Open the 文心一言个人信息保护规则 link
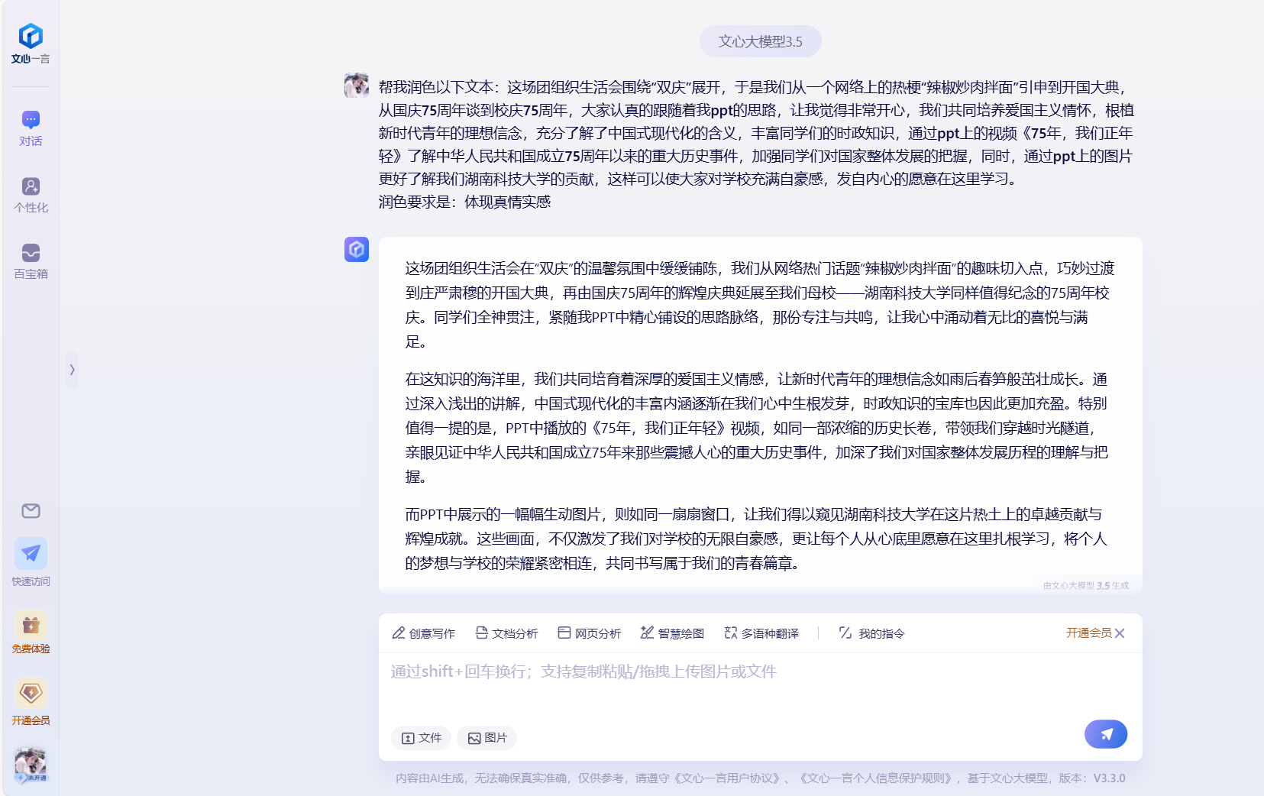This screenshot has width=1264, height=796. click(876, 778)
